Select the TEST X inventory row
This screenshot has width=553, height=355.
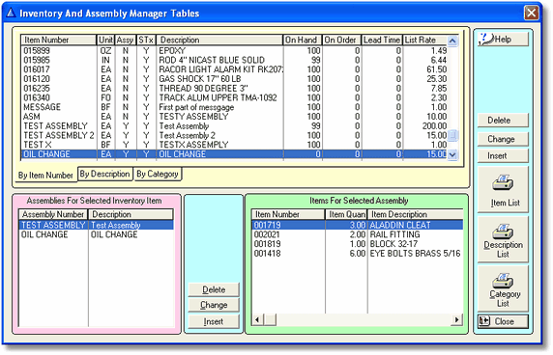(x=234, y=145)
